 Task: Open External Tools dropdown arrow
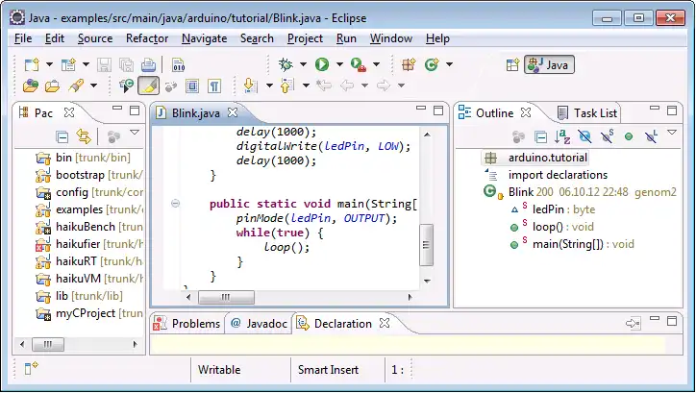point(376,64)
